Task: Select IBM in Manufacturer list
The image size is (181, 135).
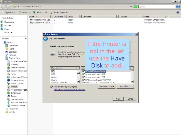Action: (53, 74)
